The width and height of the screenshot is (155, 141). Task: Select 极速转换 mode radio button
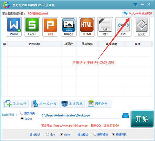(x=114, y=134)
